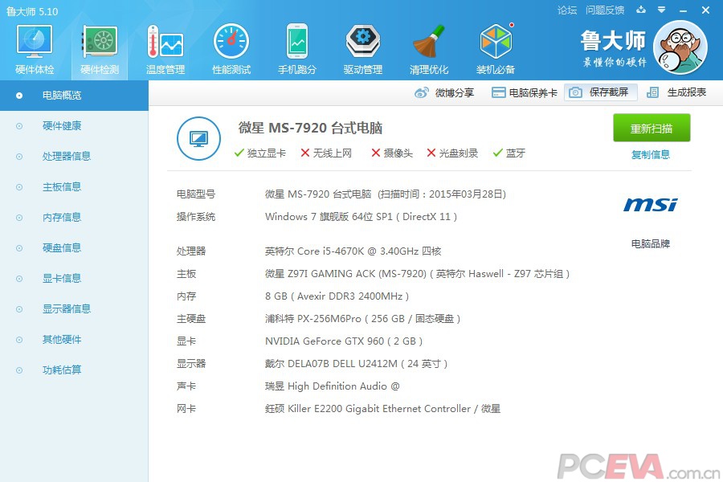Click sound card High Definition Audio
Image resolution: width=723 pixels, height=482 pixels.
point(333,386)
